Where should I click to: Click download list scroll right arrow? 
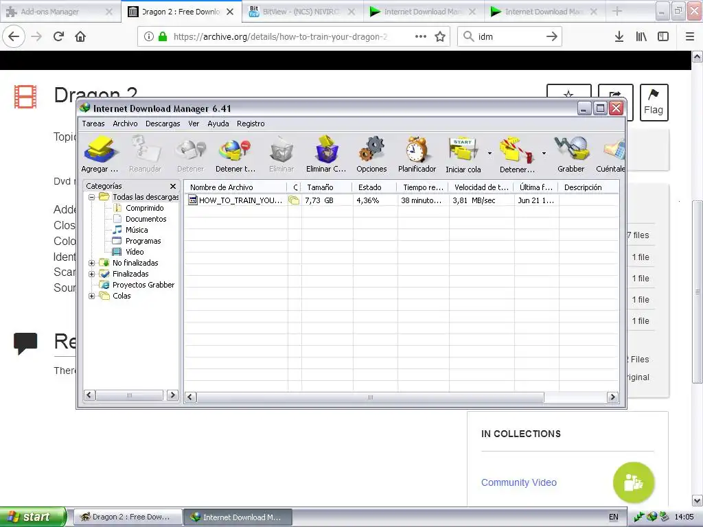pyautogui.click(x=612, y=397)
